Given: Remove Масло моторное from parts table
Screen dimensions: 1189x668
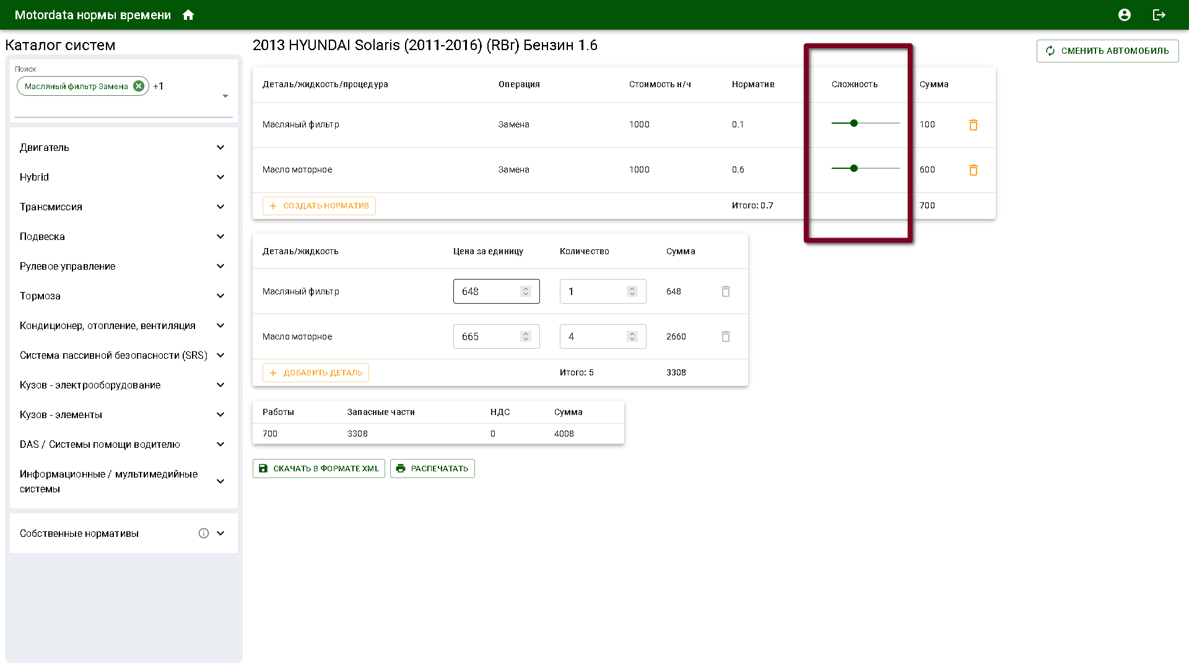Looking at the screenshot, I should click(726, 336).
